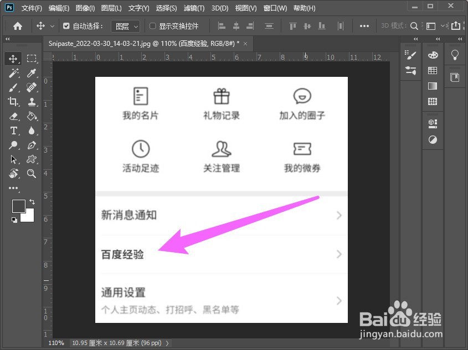
Task: Select the Brush tool
Action: 14,87
